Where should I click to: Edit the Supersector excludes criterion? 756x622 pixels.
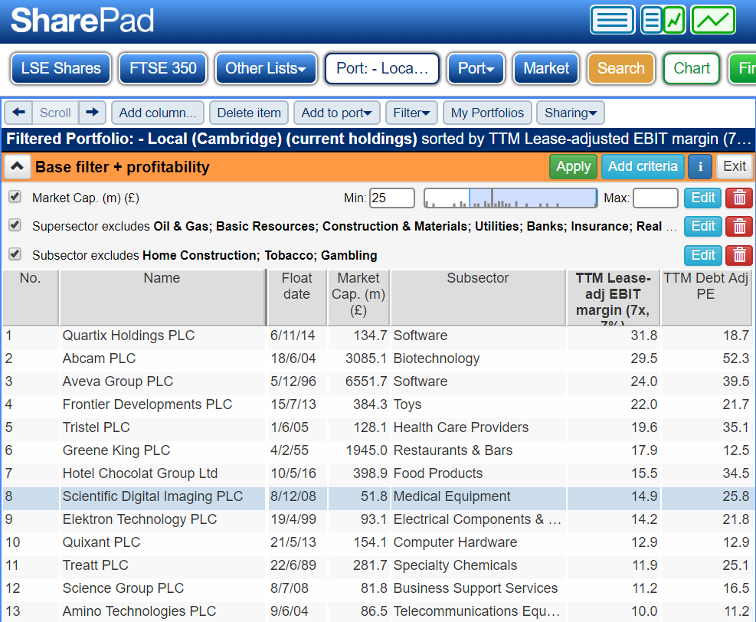[x=703, y=227]
